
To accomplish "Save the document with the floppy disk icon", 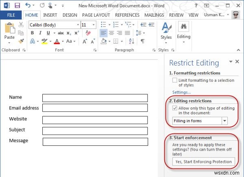I will click(x=17, y=6).
